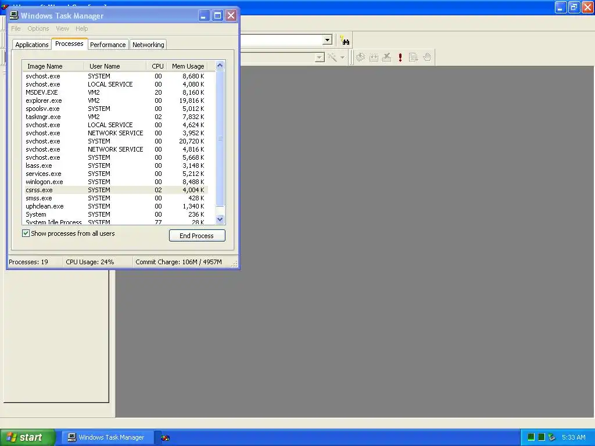Click the MSDEV icon on the taskbar

[165, 438]
